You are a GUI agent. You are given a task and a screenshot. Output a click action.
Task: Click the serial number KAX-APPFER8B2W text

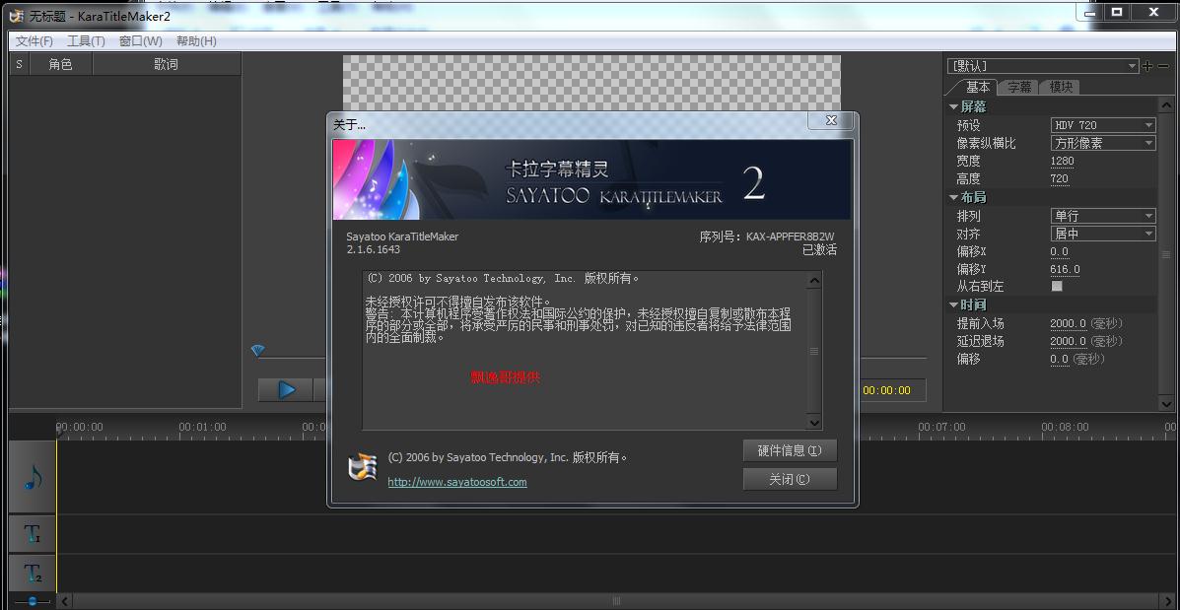[x=791, y=237]
